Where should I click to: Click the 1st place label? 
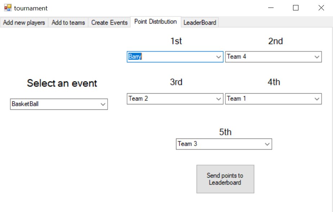176,41
